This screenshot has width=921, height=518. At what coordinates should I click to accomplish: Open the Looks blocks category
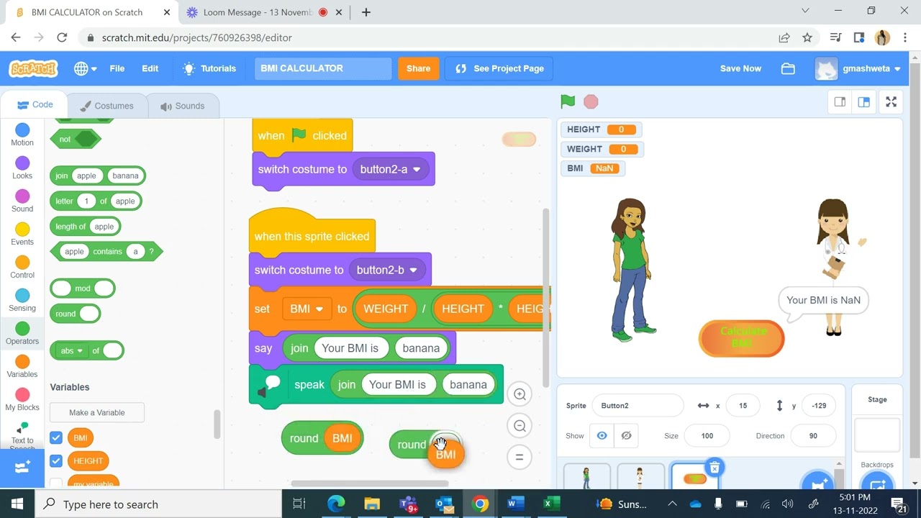point(22,168)
